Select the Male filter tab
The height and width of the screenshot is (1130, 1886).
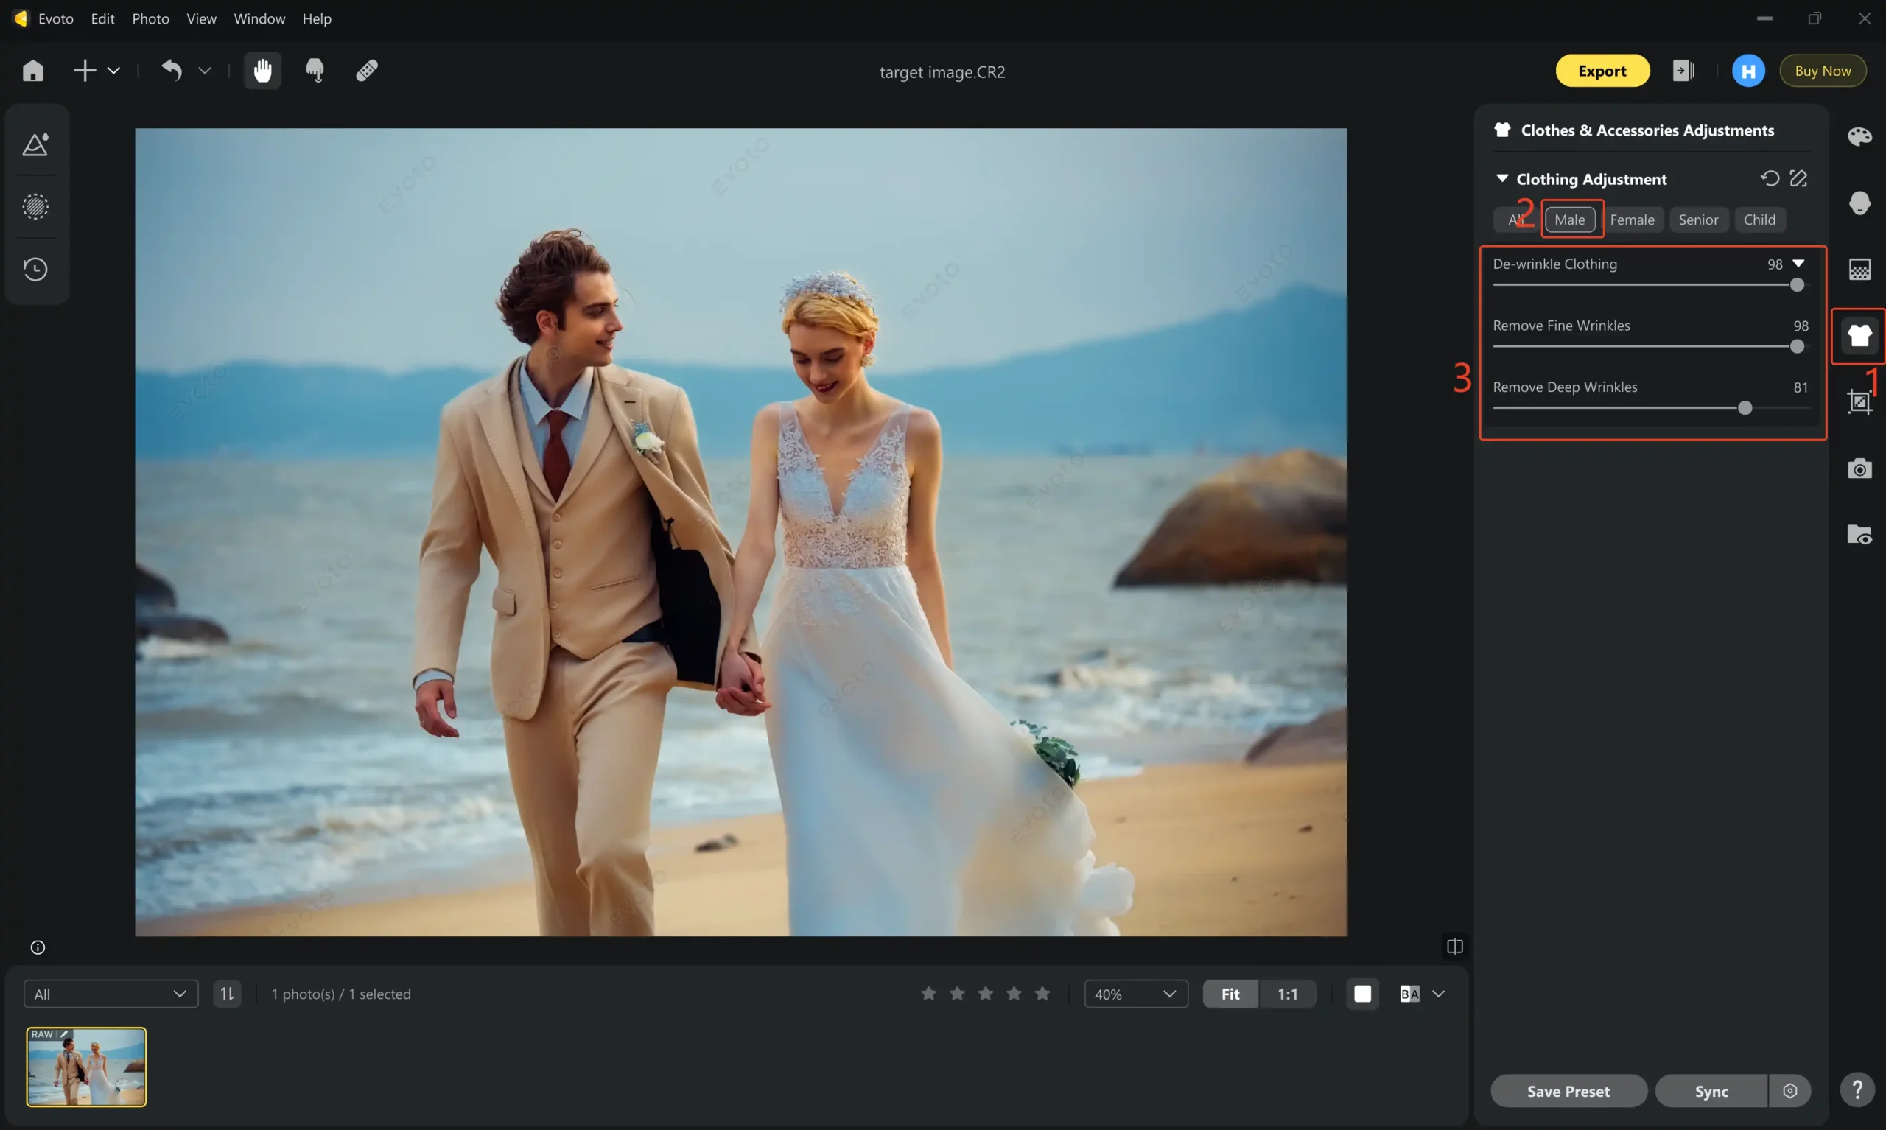point(1569,220)
